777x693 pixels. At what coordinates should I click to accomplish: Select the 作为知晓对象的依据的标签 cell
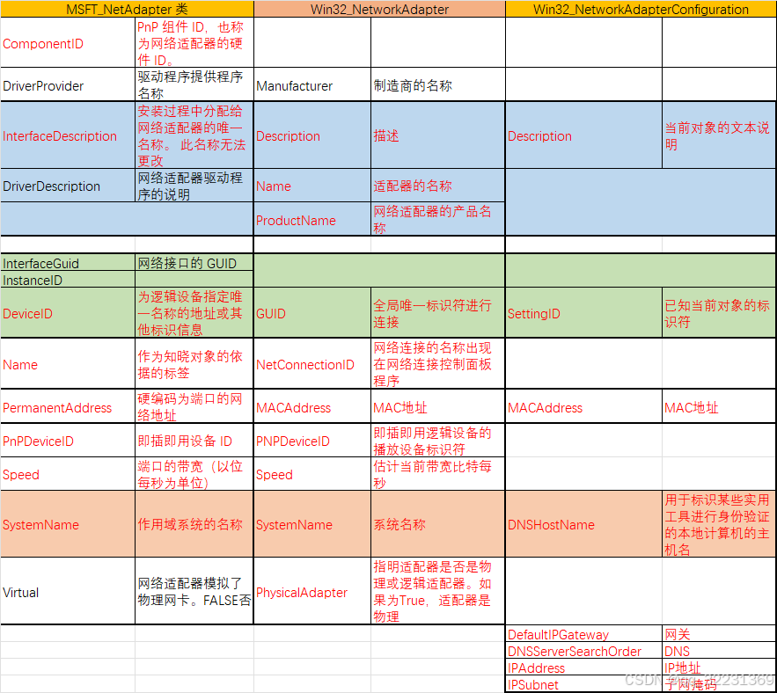click(x=194, y=363)
